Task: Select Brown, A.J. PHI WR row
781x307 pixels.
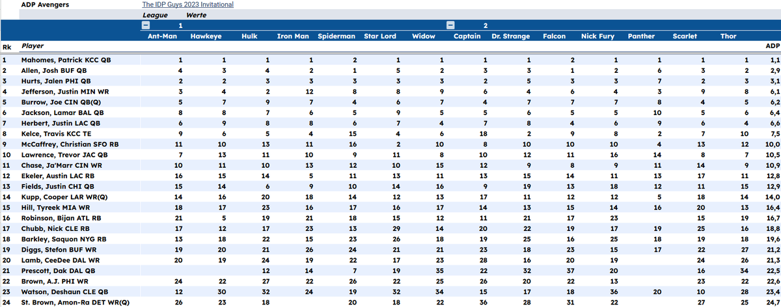Action: tap(390, 282)
